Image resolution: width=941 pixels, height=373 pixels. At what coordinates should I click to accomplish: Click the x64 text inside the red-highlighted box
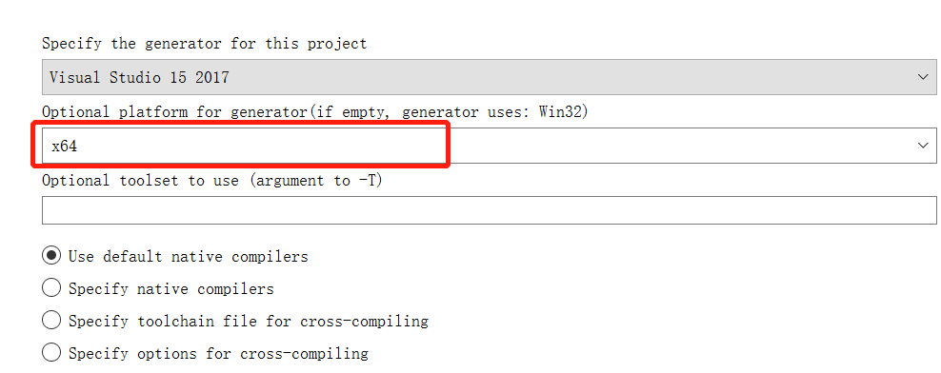coord(64,146)
